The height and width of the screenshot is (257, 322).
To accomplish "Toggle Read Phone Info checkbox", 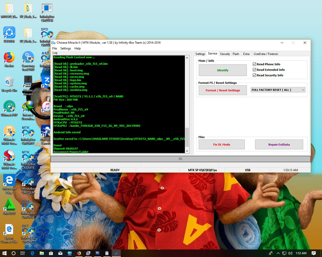I will [x=254, y=64].
